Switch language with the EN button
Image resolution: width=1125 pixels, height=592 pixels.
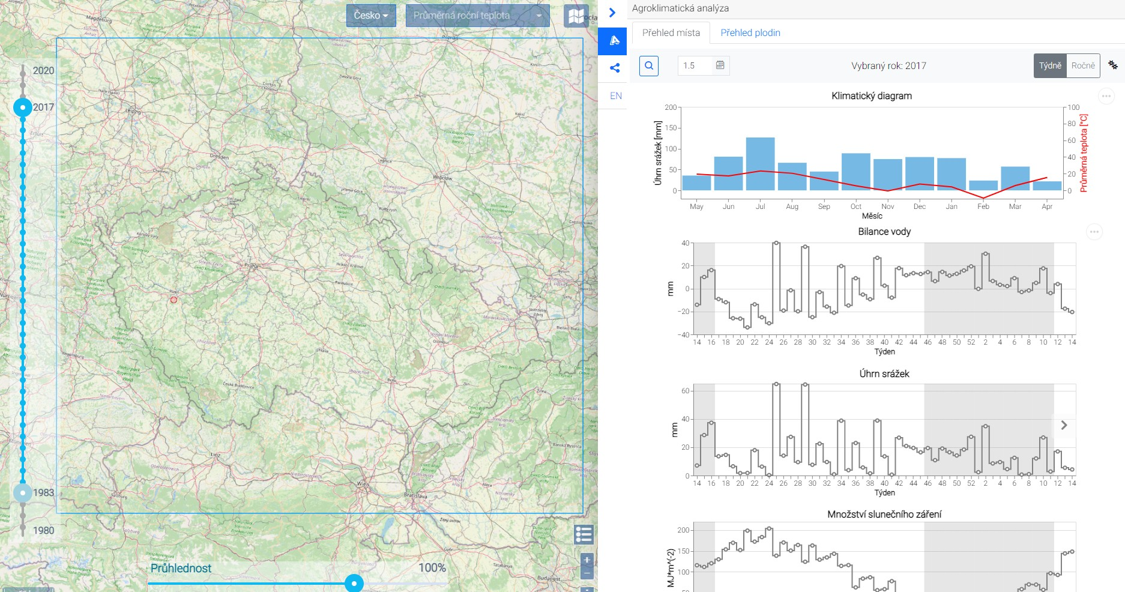pyautogui.click(x=616, y=96)
